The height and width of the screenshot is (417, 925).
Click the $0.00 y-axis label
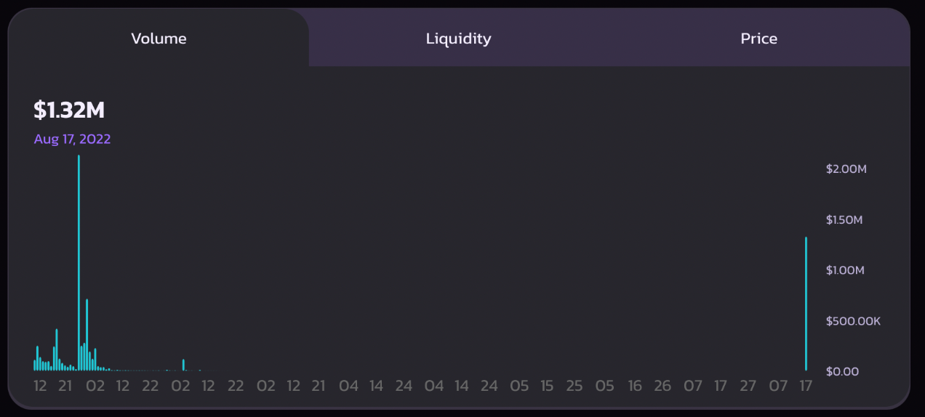842,371
